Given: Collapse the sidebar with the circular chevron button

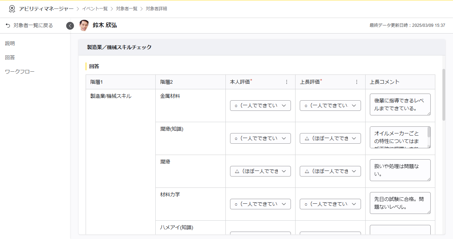Looking at the screenshot, I should coord(70,26).
